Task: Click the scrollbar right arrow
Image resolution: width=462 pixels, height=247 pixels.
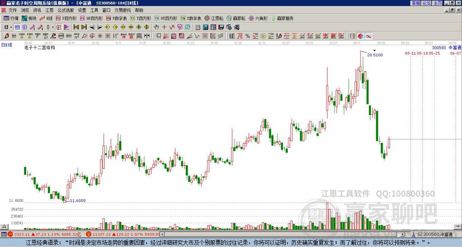Action: (403, 234)
